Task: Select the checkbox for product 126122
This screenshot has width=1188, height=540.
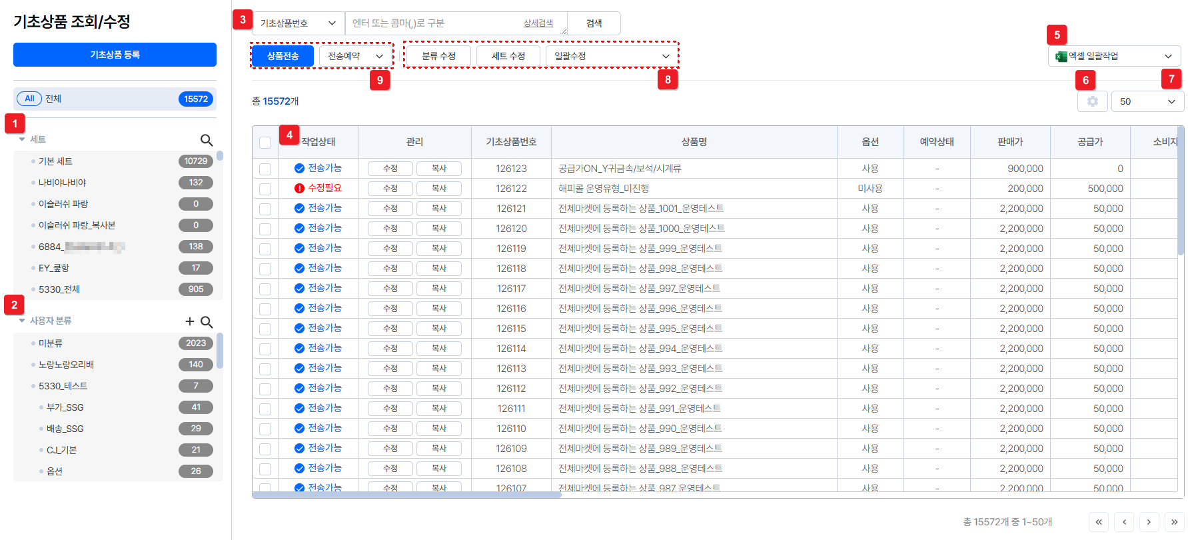Action: [x=265, y=189]
